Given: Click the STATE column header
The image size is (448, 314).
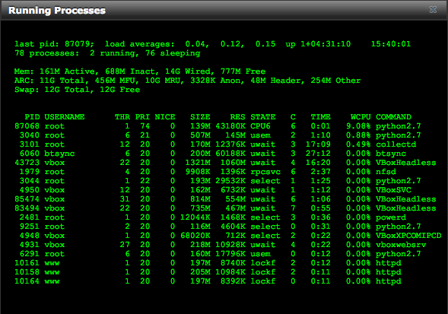Looking at the screenshot, I should tap(263, 117).
